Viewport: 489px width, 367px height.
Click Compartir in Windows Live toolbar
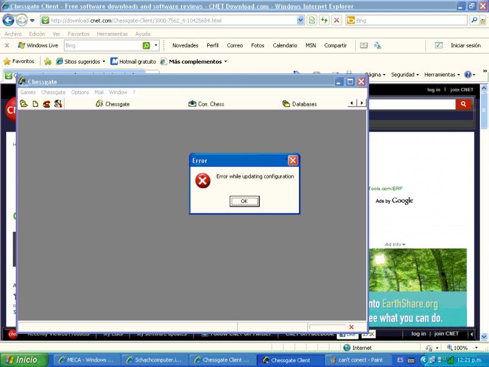click(x=335, y=45)
